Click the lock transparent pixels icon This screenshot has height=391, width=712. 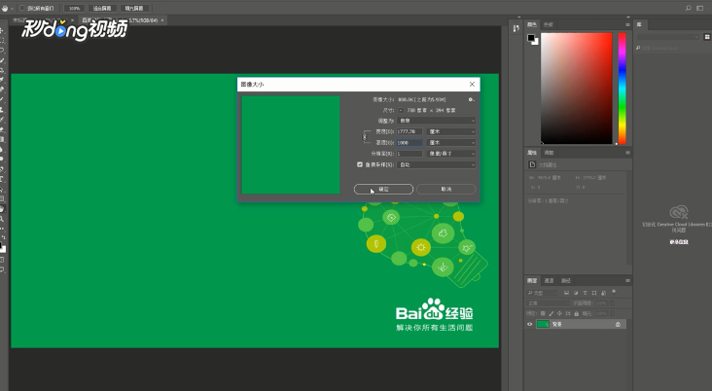[x=543, y=313]
